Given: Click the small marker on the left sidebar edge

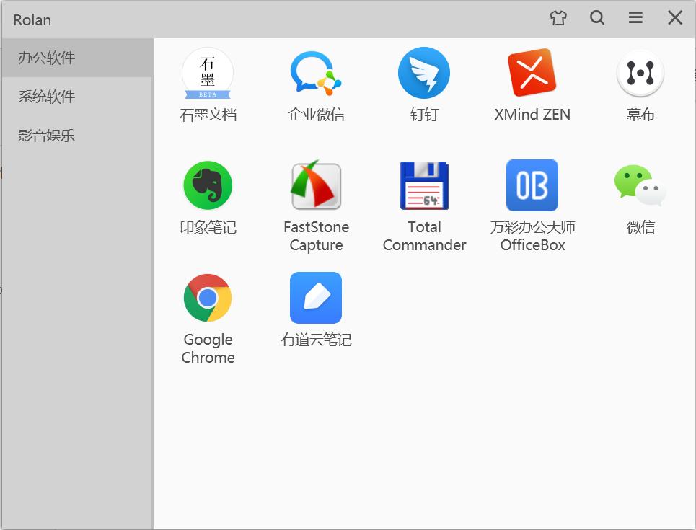Looking at the screenshot, I should 2,173.
